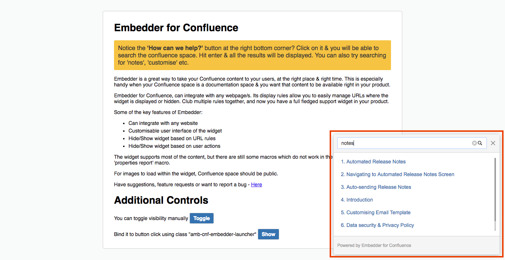505x260 pixels.
Task: Clear the search field with the x icon
Action: click(474, 143)
